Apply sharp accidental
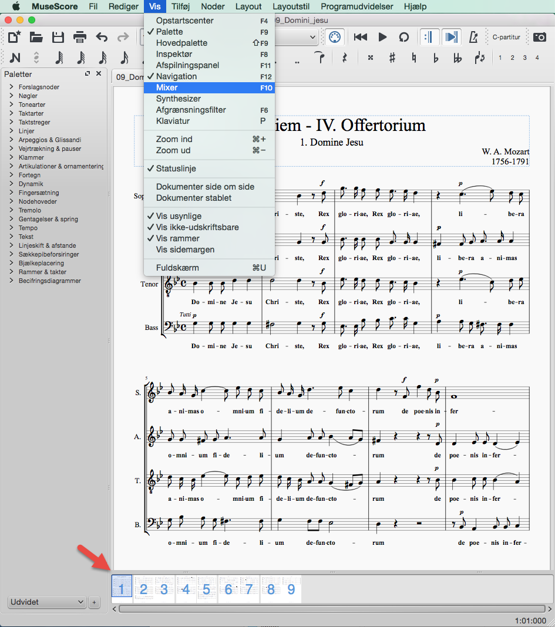The height and width of the screenshot is (627, 555). (x=392, y=58)
